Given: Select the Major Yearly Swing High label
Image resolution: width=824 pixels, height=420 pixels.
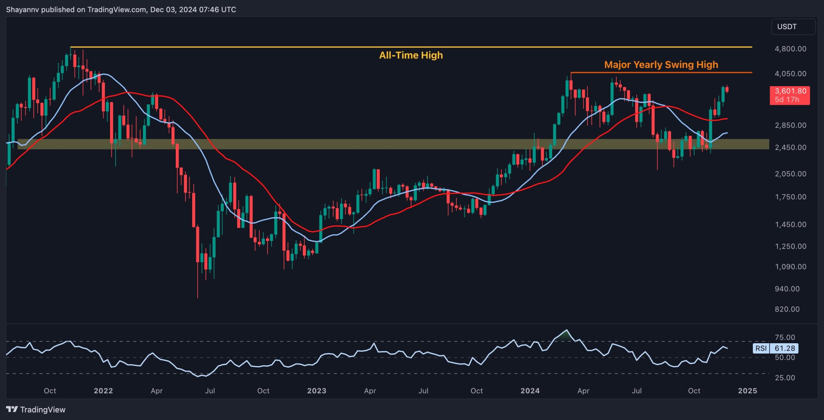Looking at the screenshot, I should pyautogui.click(x=661, y=65).
